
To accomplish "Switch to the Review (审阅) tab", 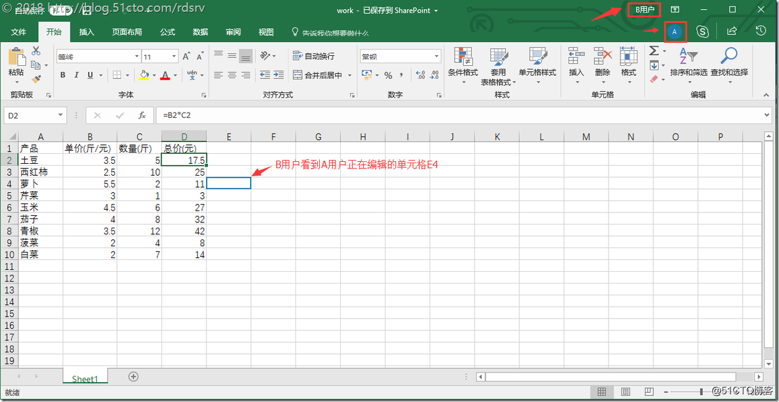I will [233, 32].
